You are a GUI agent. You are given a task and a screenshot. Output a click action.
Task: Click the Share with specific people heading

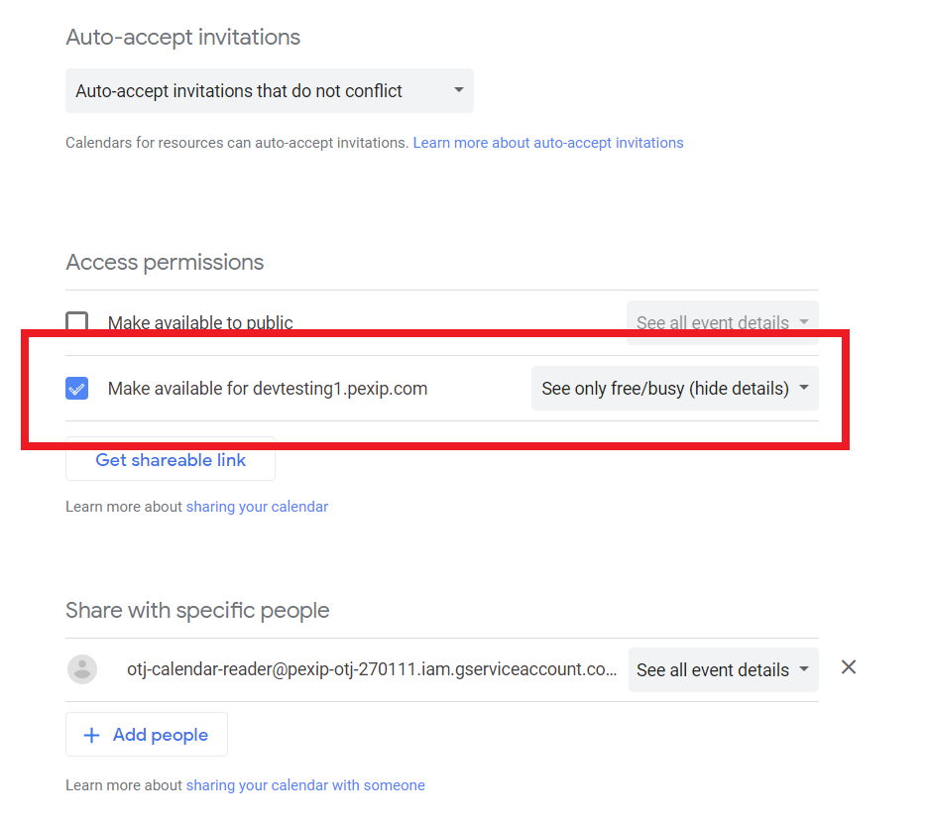[197, 610]
